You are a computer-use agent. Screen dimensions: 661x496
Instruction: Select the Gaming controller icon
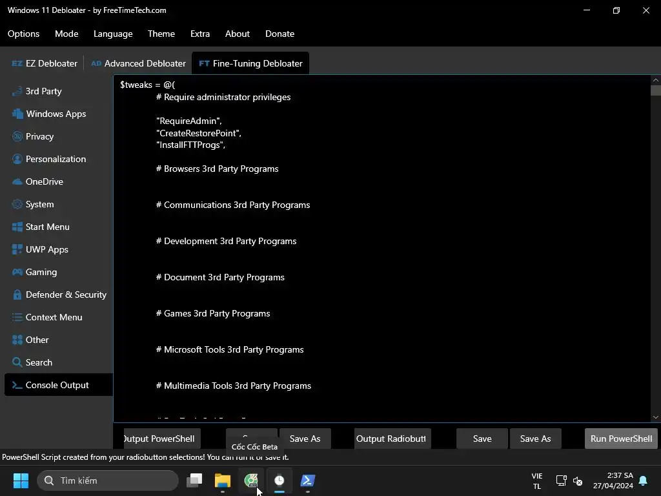pos(17,272)
